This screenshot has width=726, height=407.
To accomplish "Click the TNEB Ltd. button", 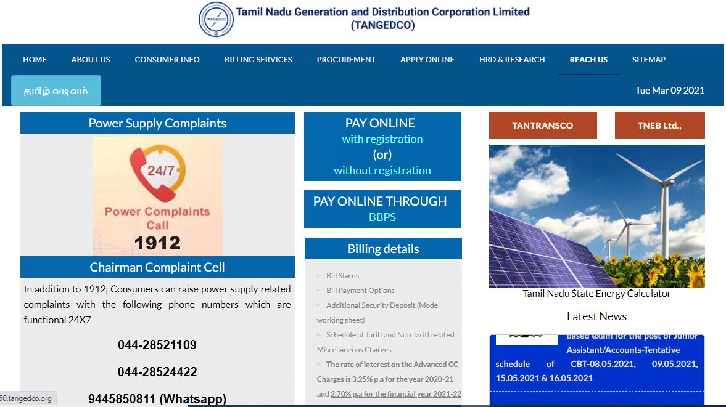I will point(659,126).
